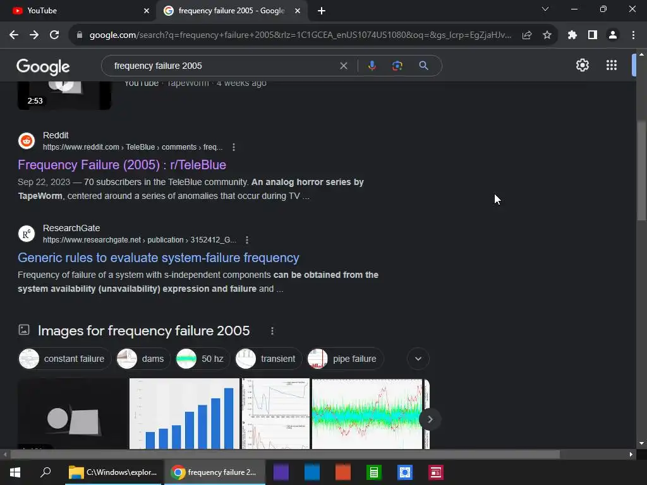Open the Chrome three-dot menu
Screen dimensions: 647x485
pos(633,35)
